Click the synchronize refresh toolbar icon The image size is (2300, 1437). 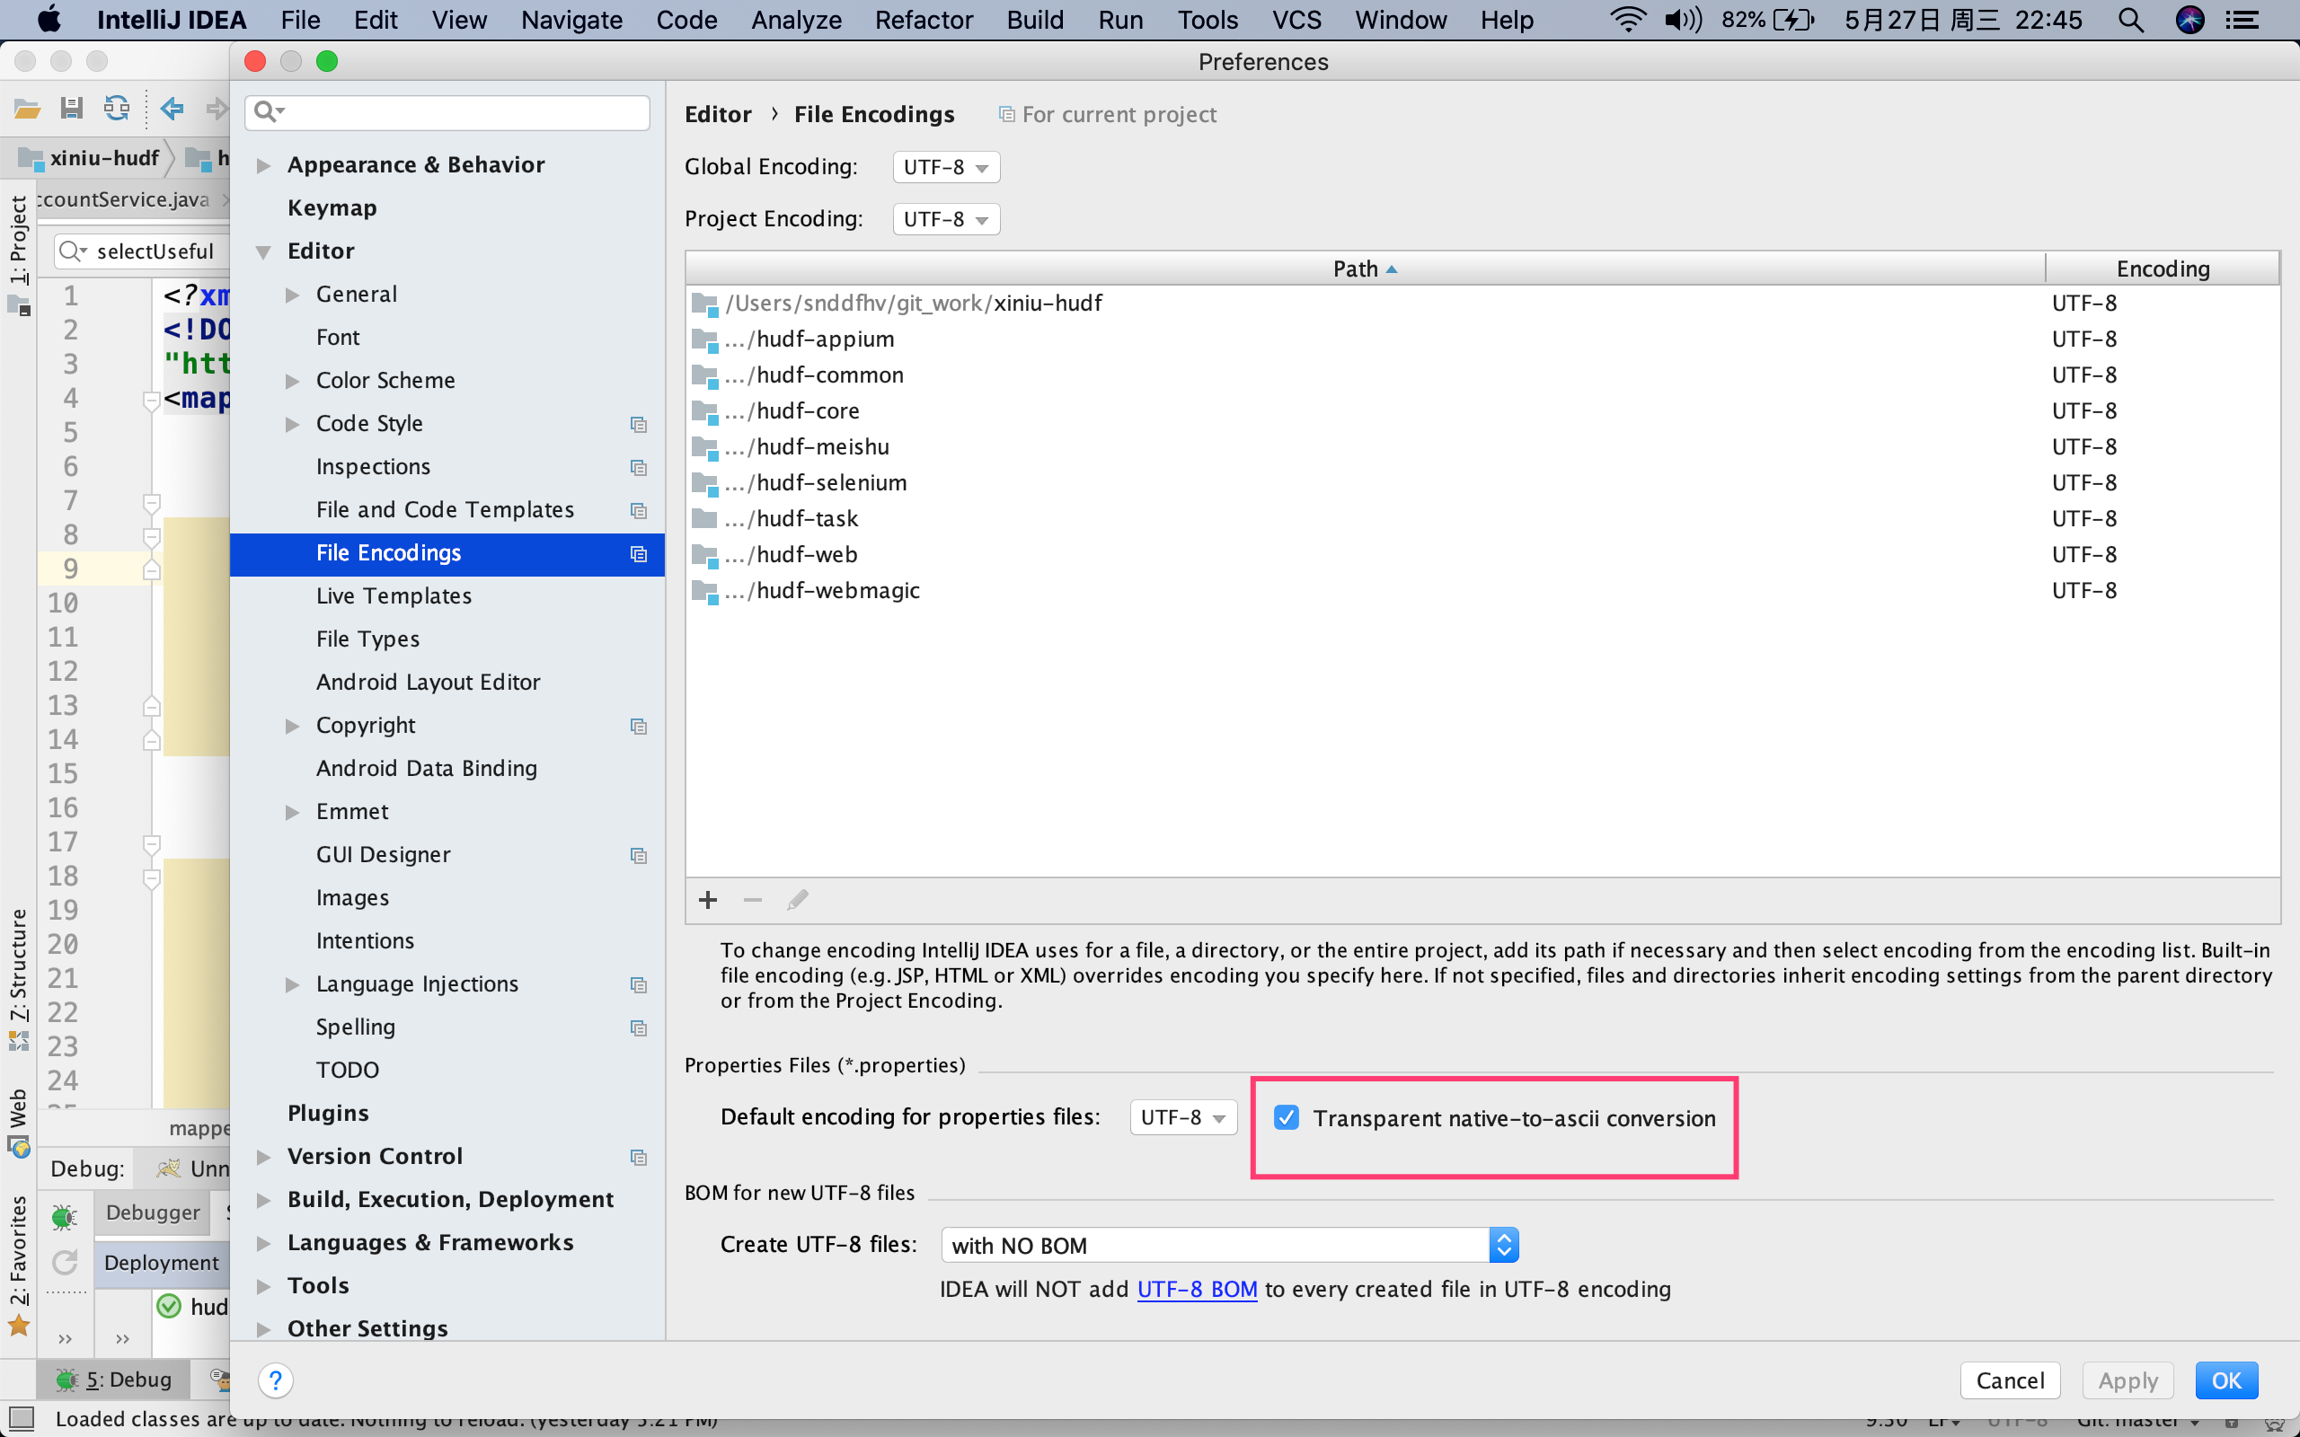(x=117, y=109)
